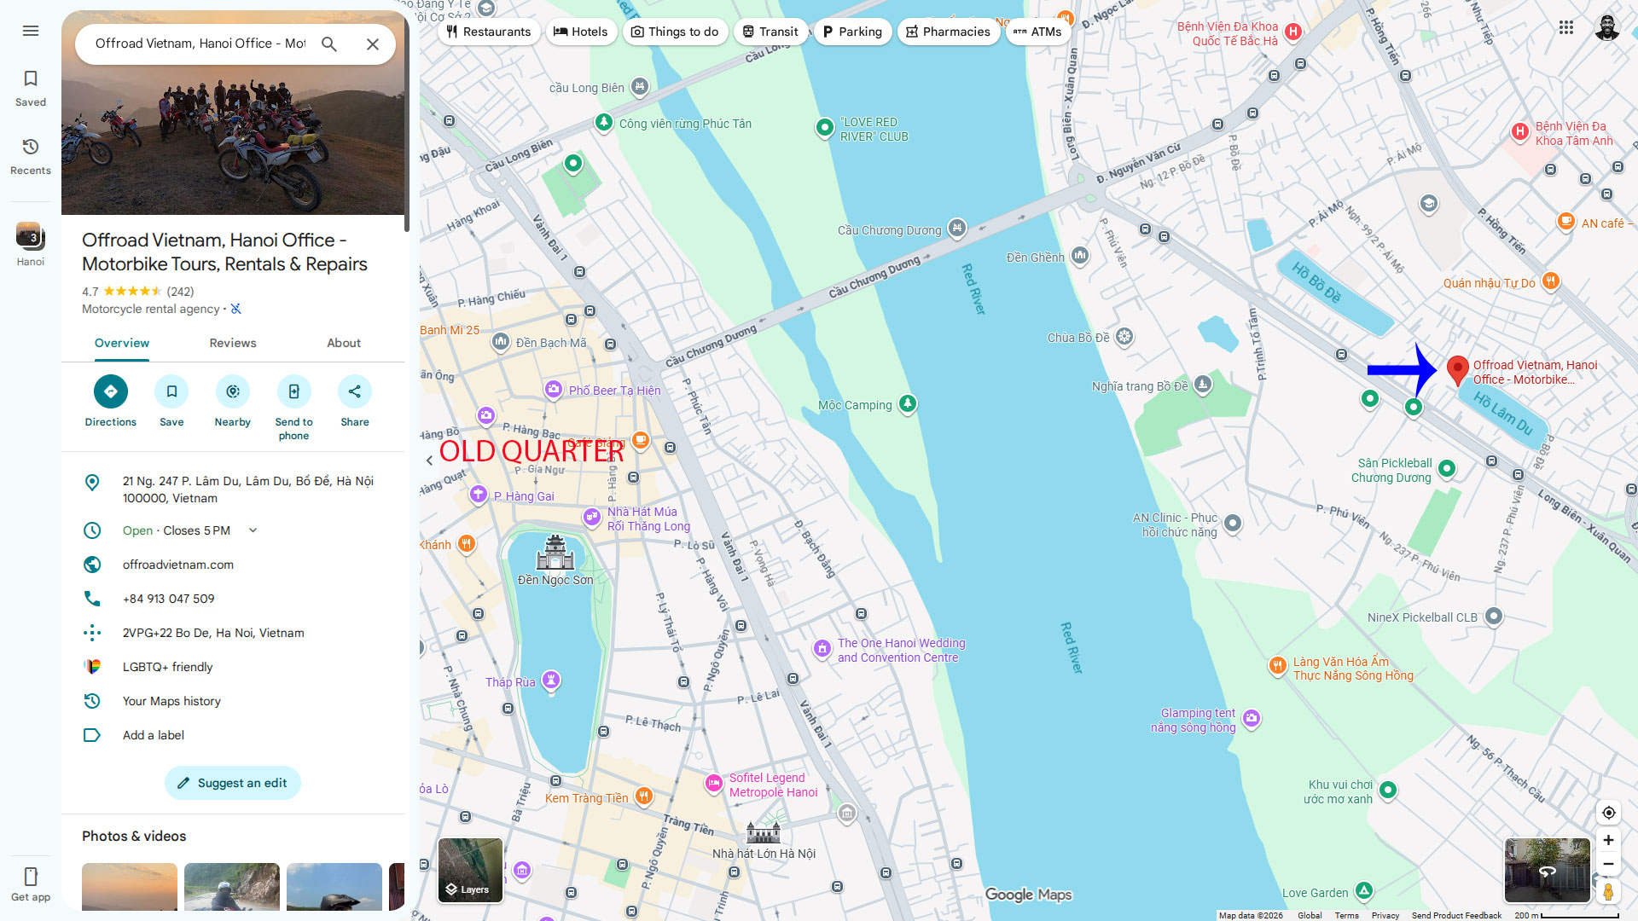Select the Đền Ngọc Sơn temple icon
The image size is (1638, 921).
point(555,553)
